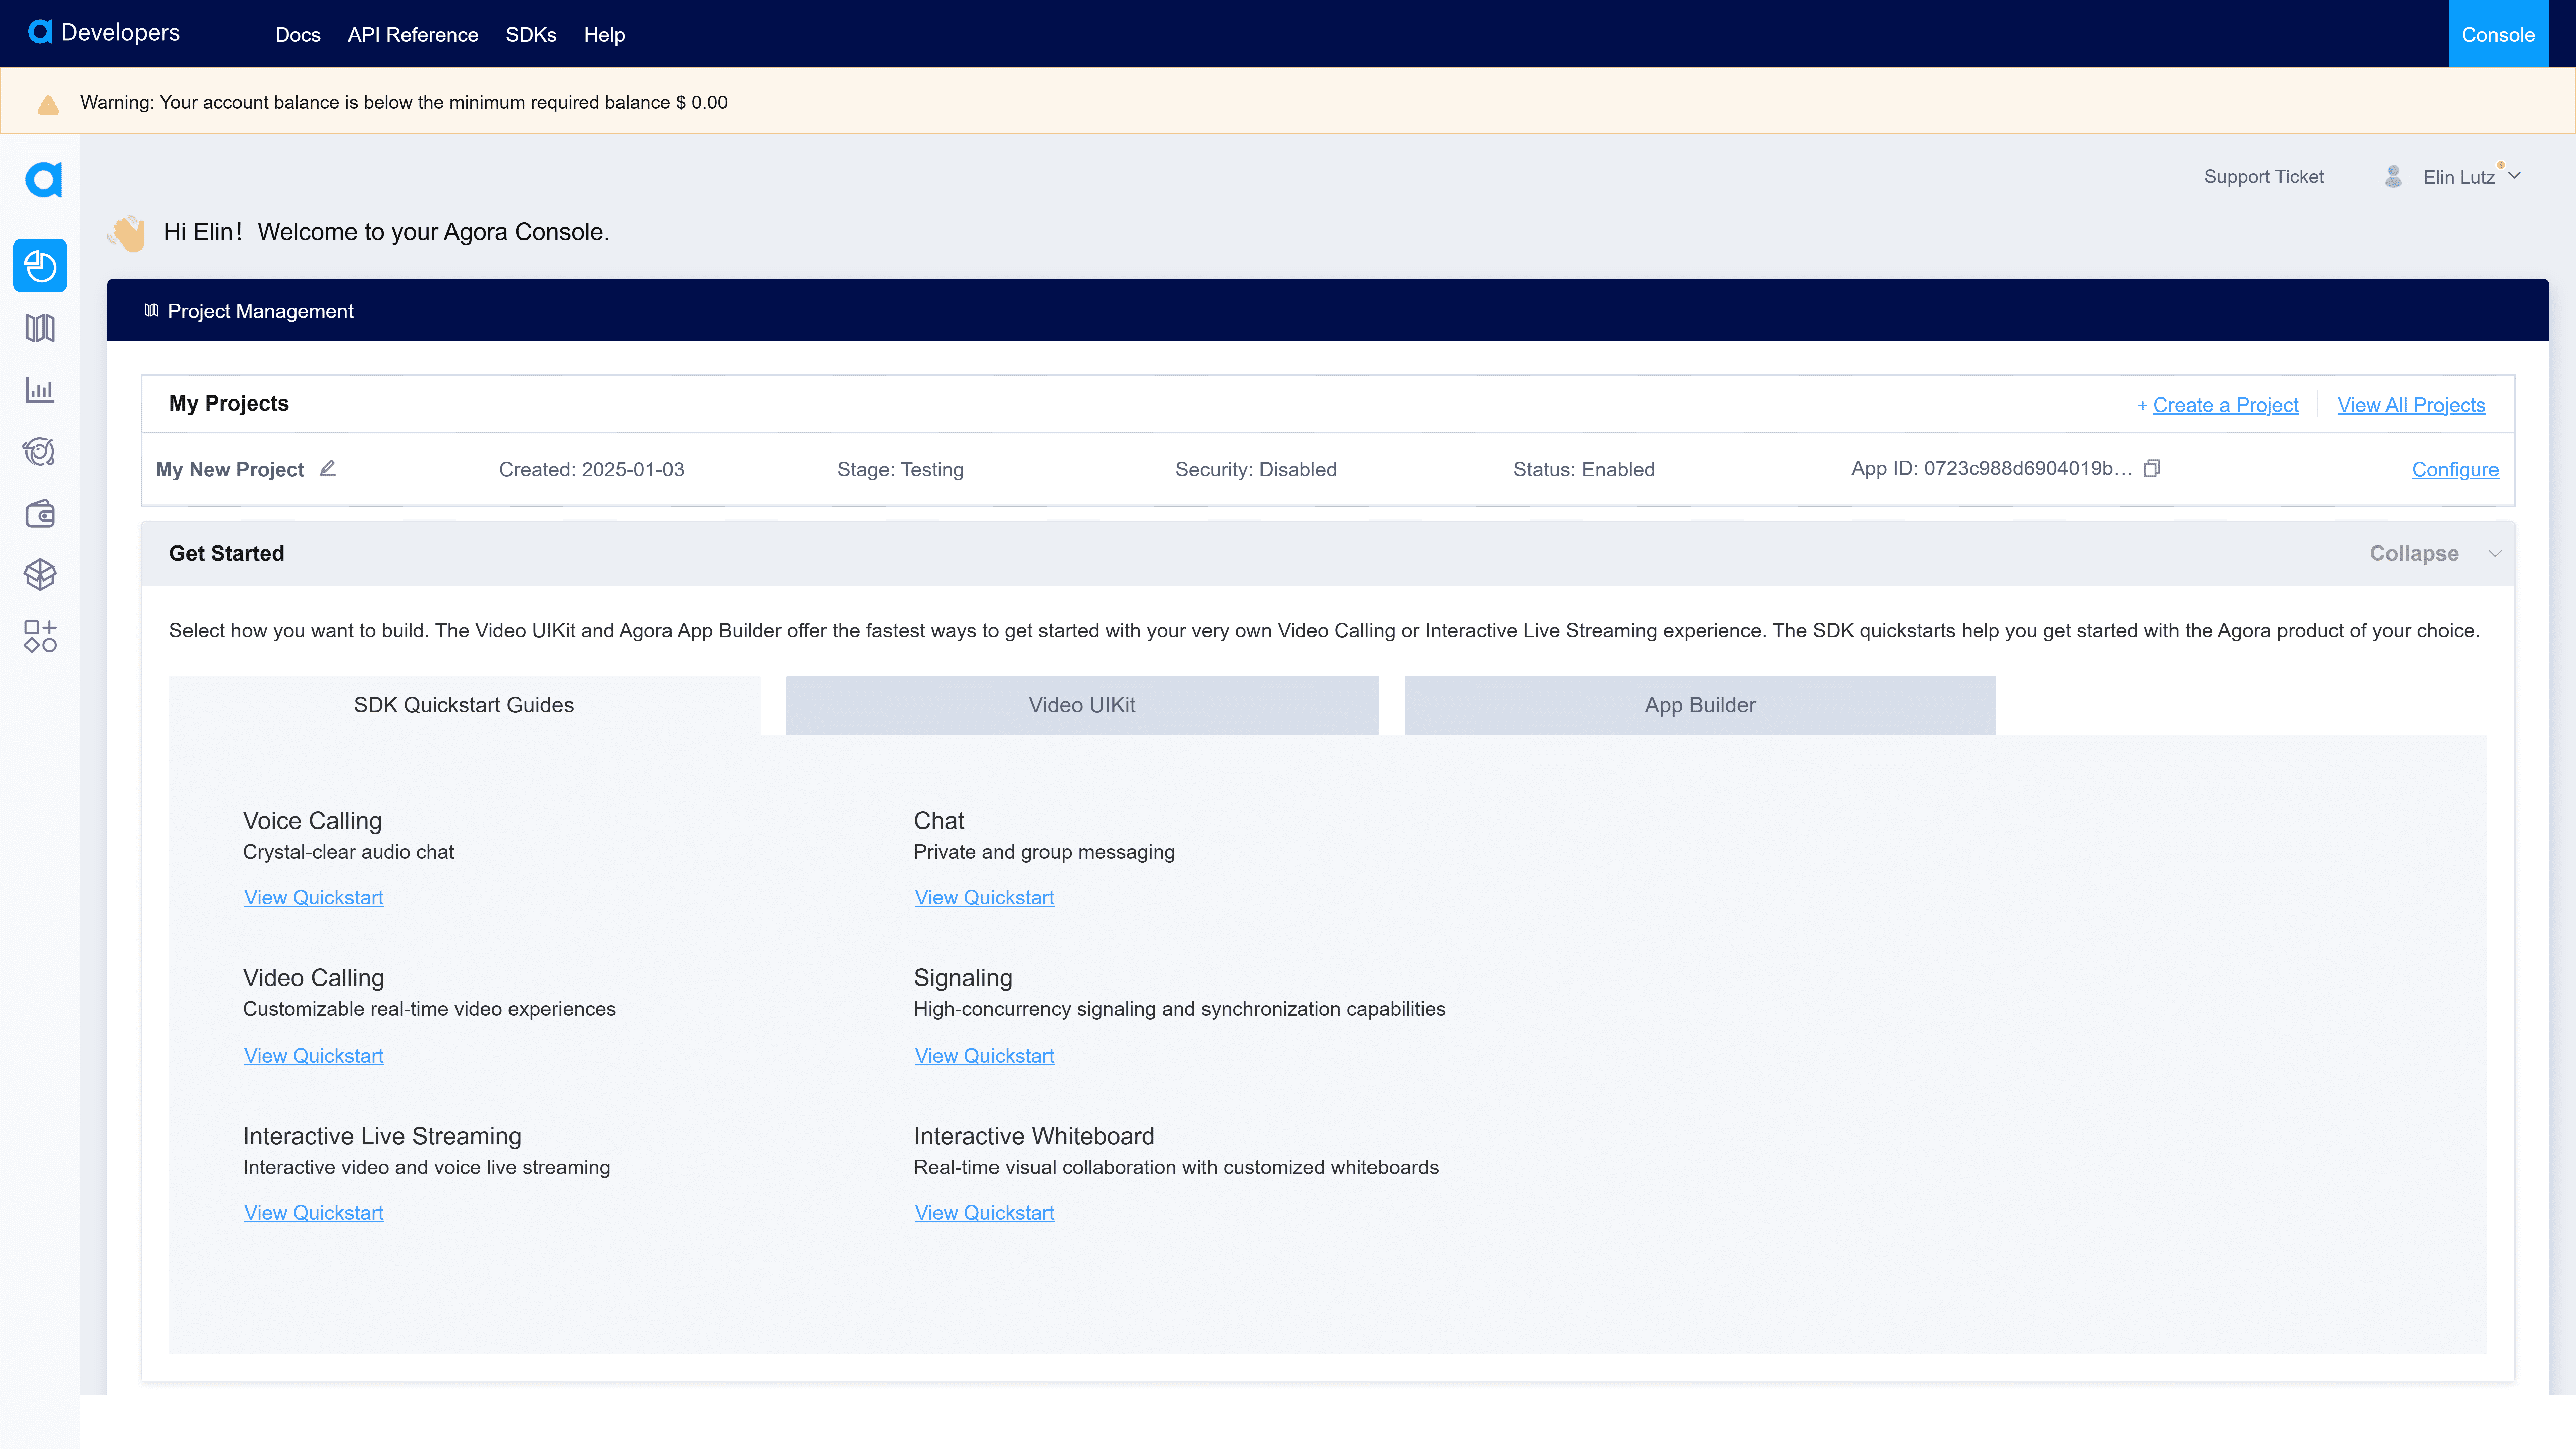Viewport: 2576px width, 1449px height.
Task: Open the Usage bar-chart sidebar icon
Action: click(x=40, y=390)
